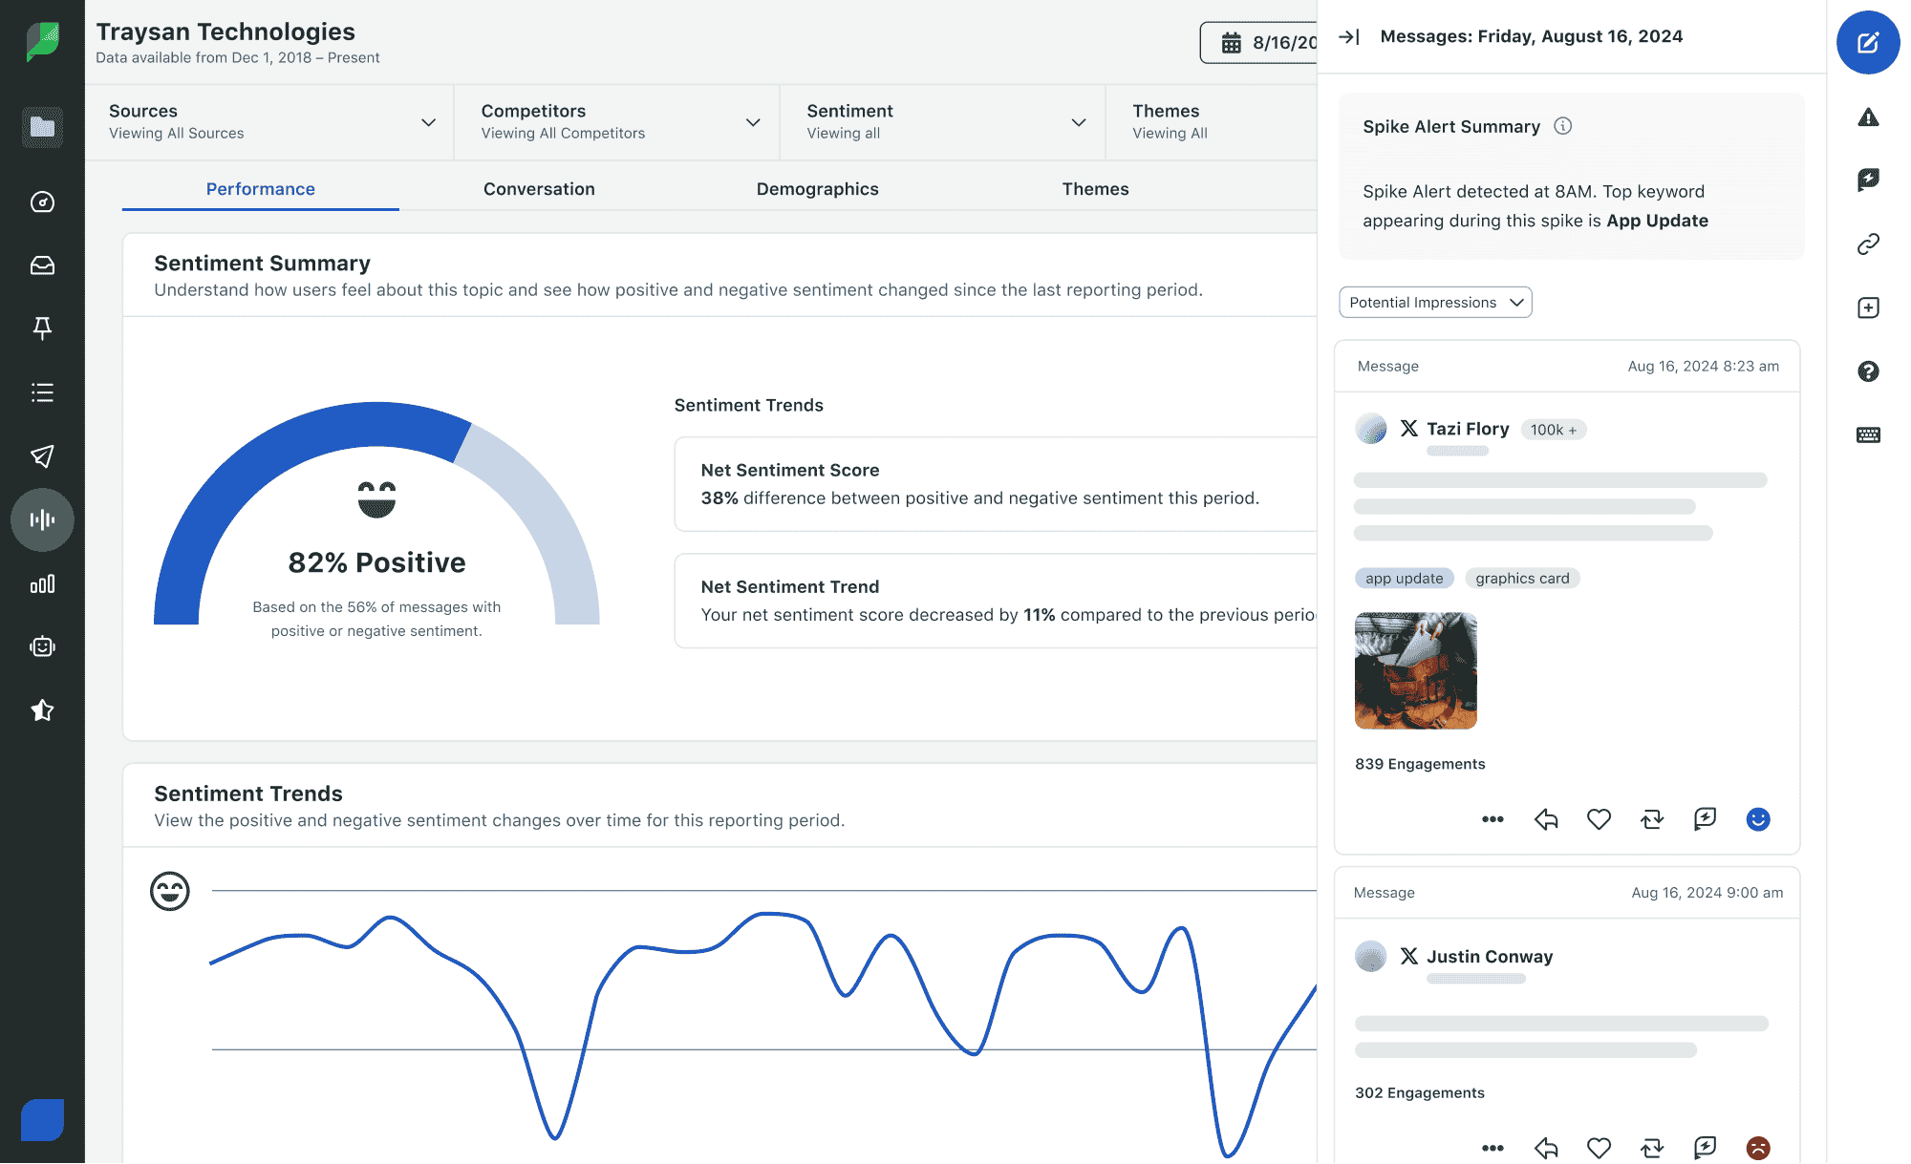The width and height of the screenshot is (1911, 1164).
Task: Select the Publishing paper plane icon
Action: 42,456
